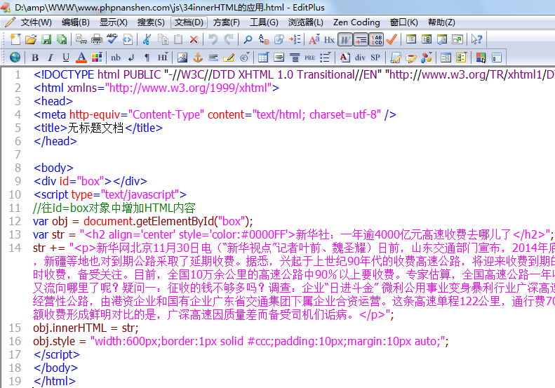Paste from clipboard icon
The image size is (555, 388).
(x=178, y=39)
